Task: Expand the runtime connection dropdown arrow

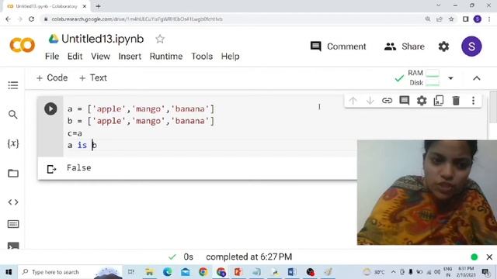Action: (450, 78)
